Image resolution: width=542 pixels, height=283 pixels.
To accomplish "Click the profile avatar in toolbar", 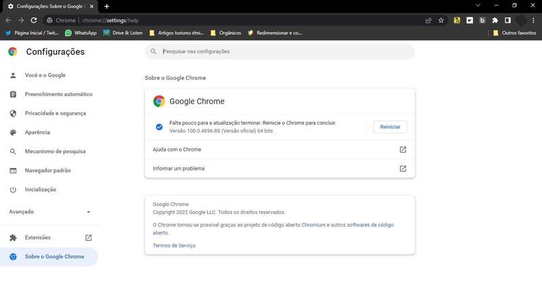I will (x=521, y=20).
